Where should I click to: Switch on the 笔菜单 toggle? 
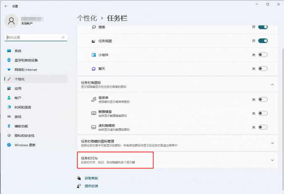coord(263,99)
